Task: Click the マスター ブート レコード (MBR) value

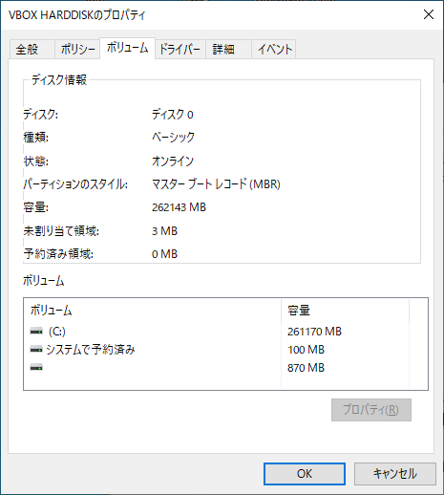Action: coord(216,184)
